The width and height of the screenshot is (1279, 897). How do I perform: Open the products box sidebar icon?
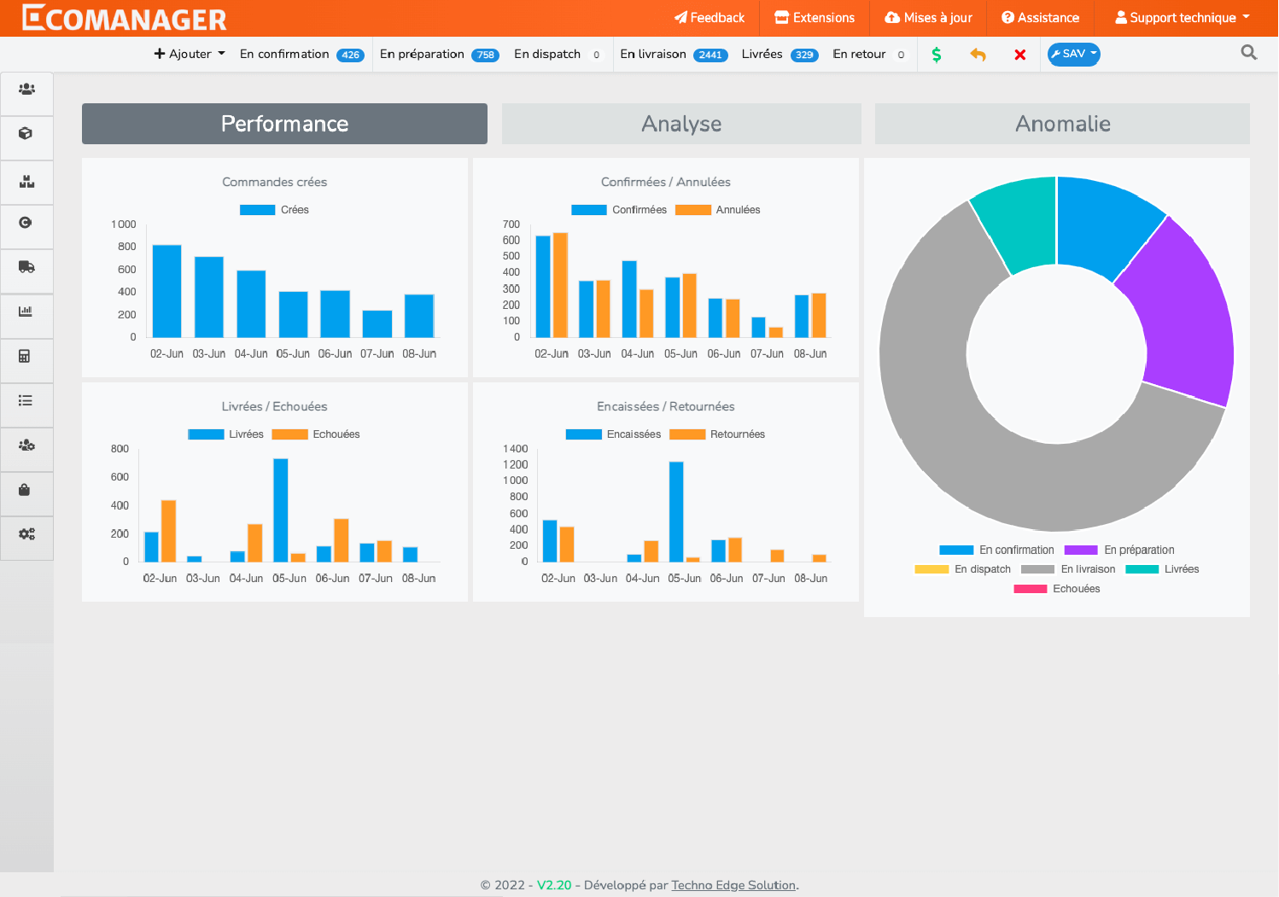pos(26,133)
